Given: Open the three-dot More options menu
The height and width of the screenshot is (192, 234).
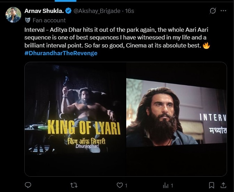Looking at the screenshot, I should tap(224, 11).
